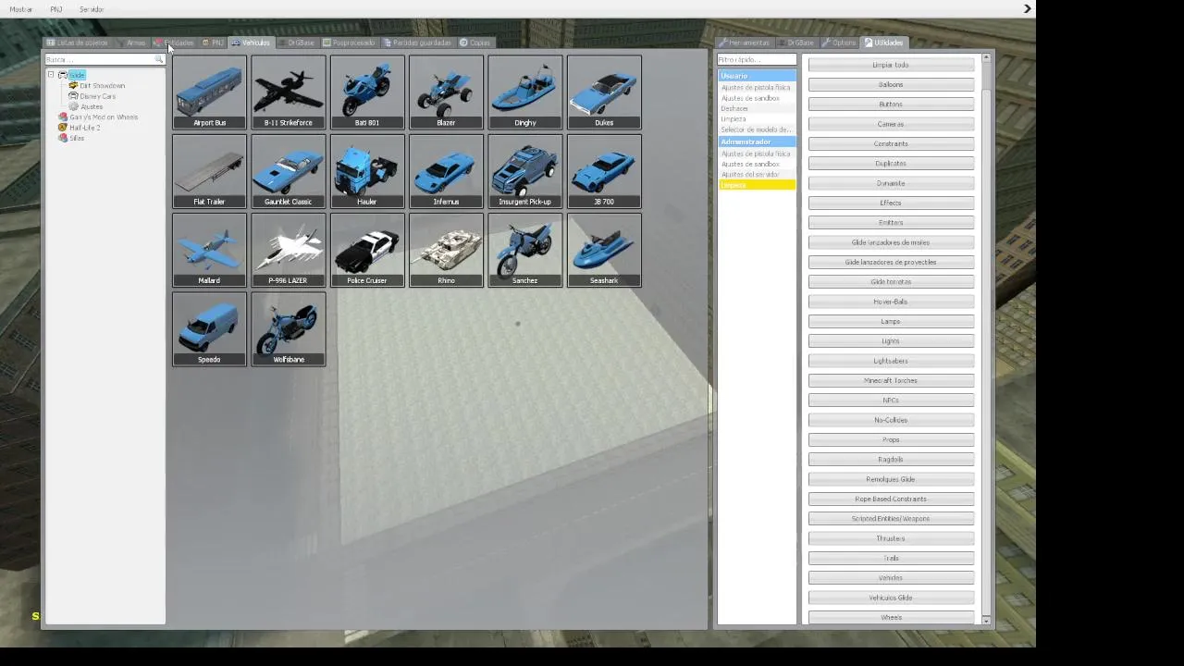
Task: Spawn the Blazer quad bike
Action: click(446, 92)
